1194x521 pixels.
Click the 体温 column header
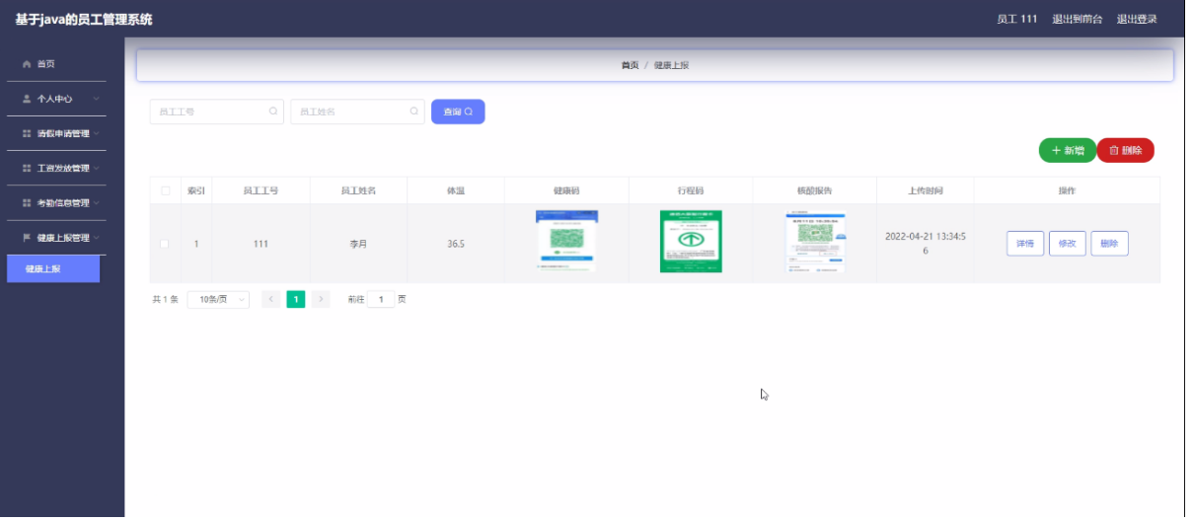click(x=456, y=190)
